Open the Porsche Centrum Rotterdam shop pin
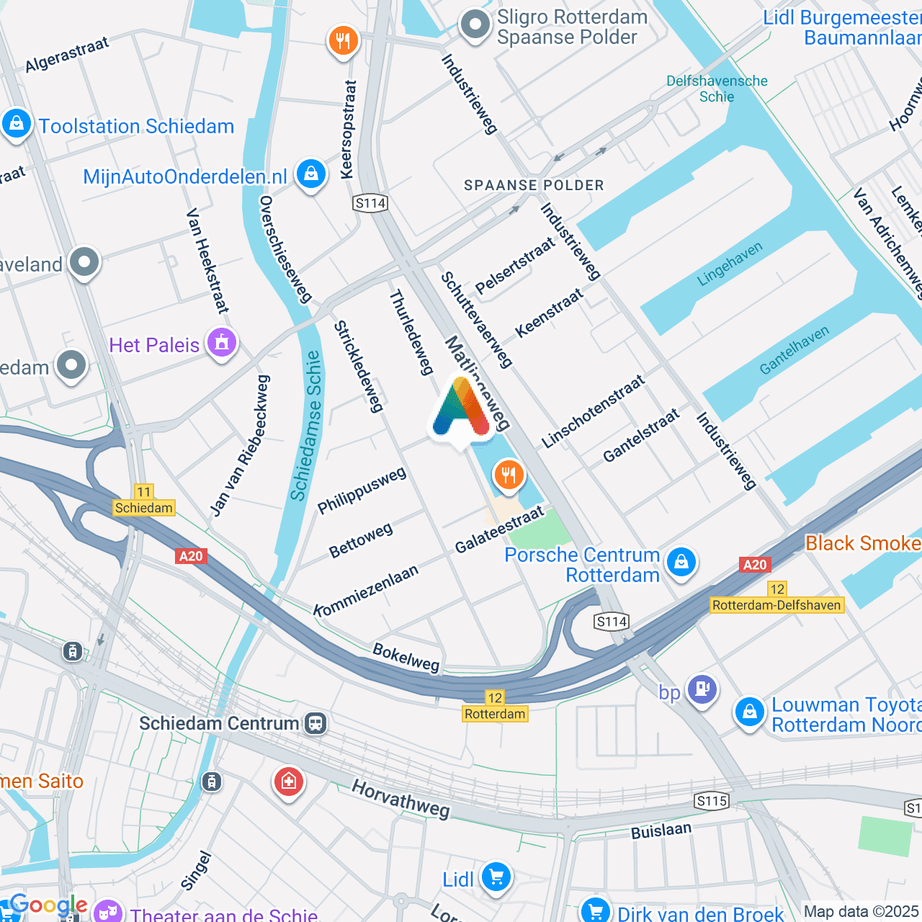Image resolution: width=922 pixels, height=922 pixels. tap(681, 563)
